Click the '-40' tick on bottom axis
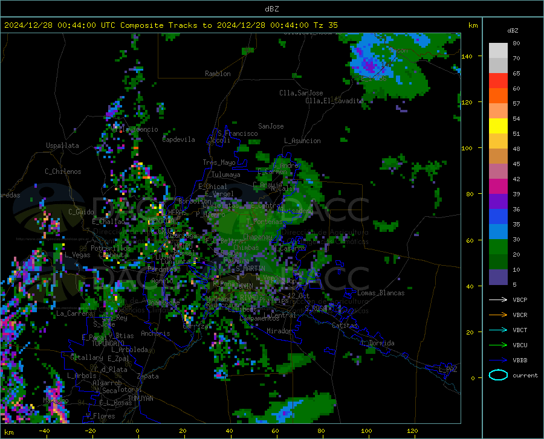The height and width of the screenshot is (439, 544). tap(44, 431)
